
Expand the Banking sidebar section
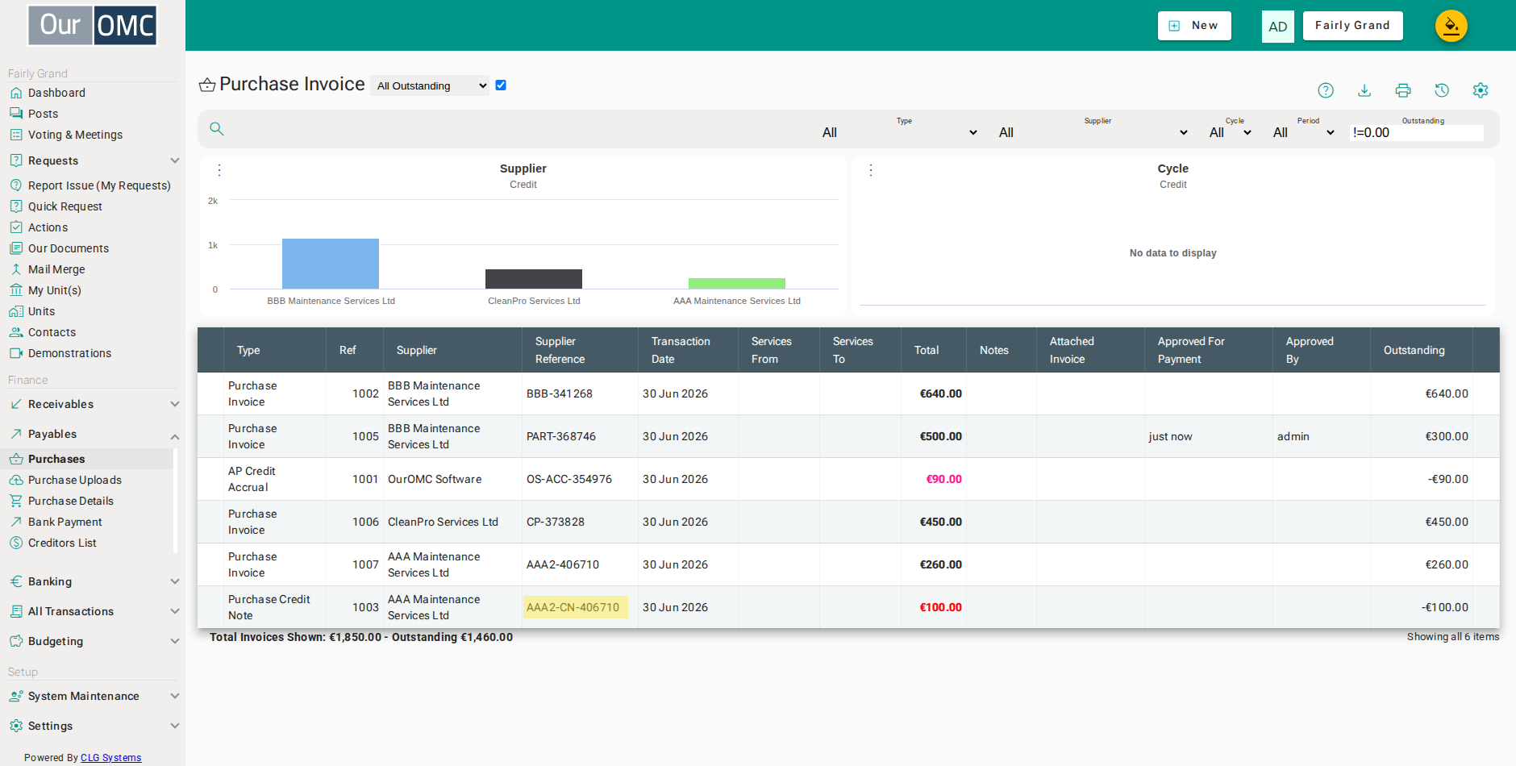(93, 581)
